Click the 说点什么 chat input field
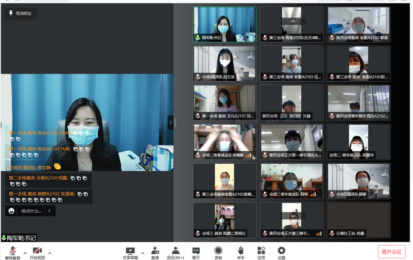 coord(31,211)
